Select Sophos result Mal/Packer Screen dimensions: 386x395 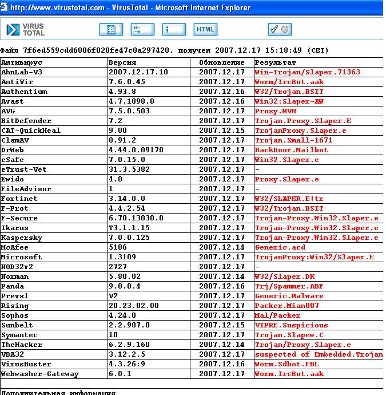coord(277,315)
